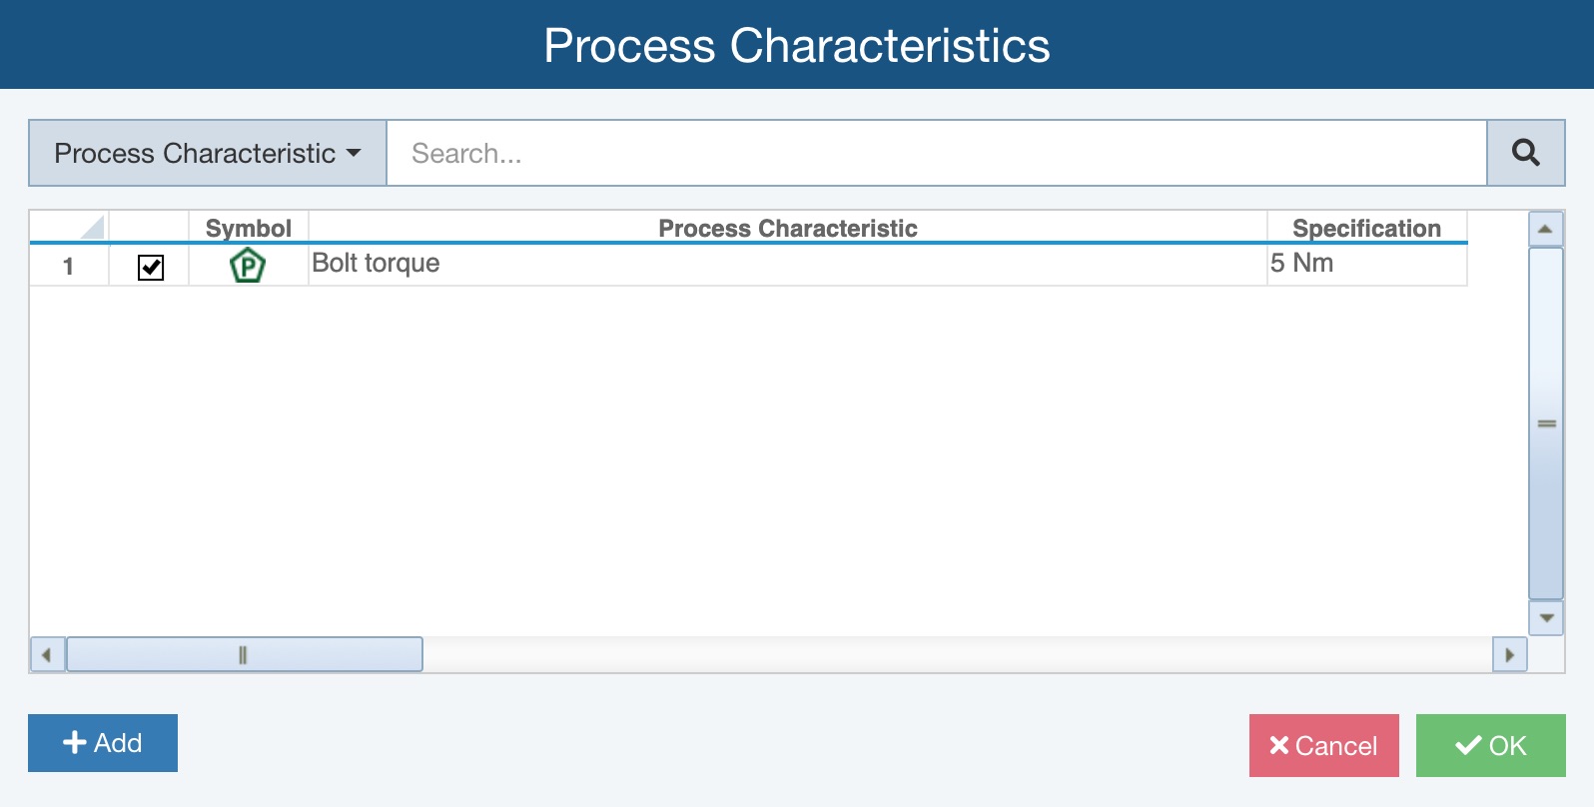This screenshot has width=1594, height=807.
Task: Focus the Search text field
Action: (x=936, y=153)
